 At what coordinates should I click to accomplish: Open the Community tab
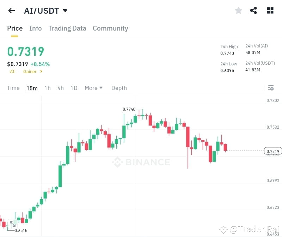110,28
